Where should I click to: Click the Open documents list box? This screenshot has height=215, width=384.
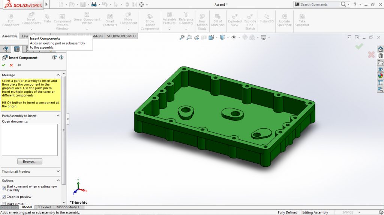pos(30,140)
